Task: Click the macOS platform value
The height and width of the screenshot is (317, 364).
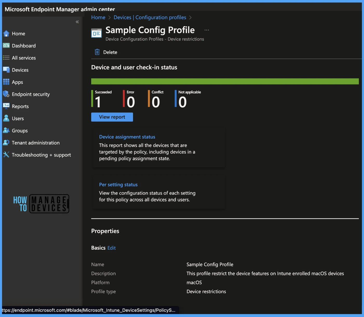Action: coord(194,283)
